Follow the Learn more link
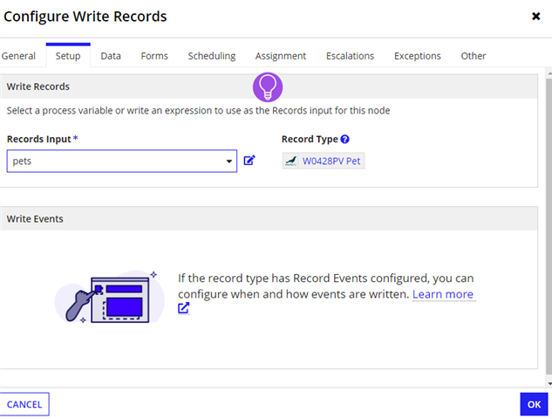The width and height of the screenshot is (552, 419). point(442,294)
